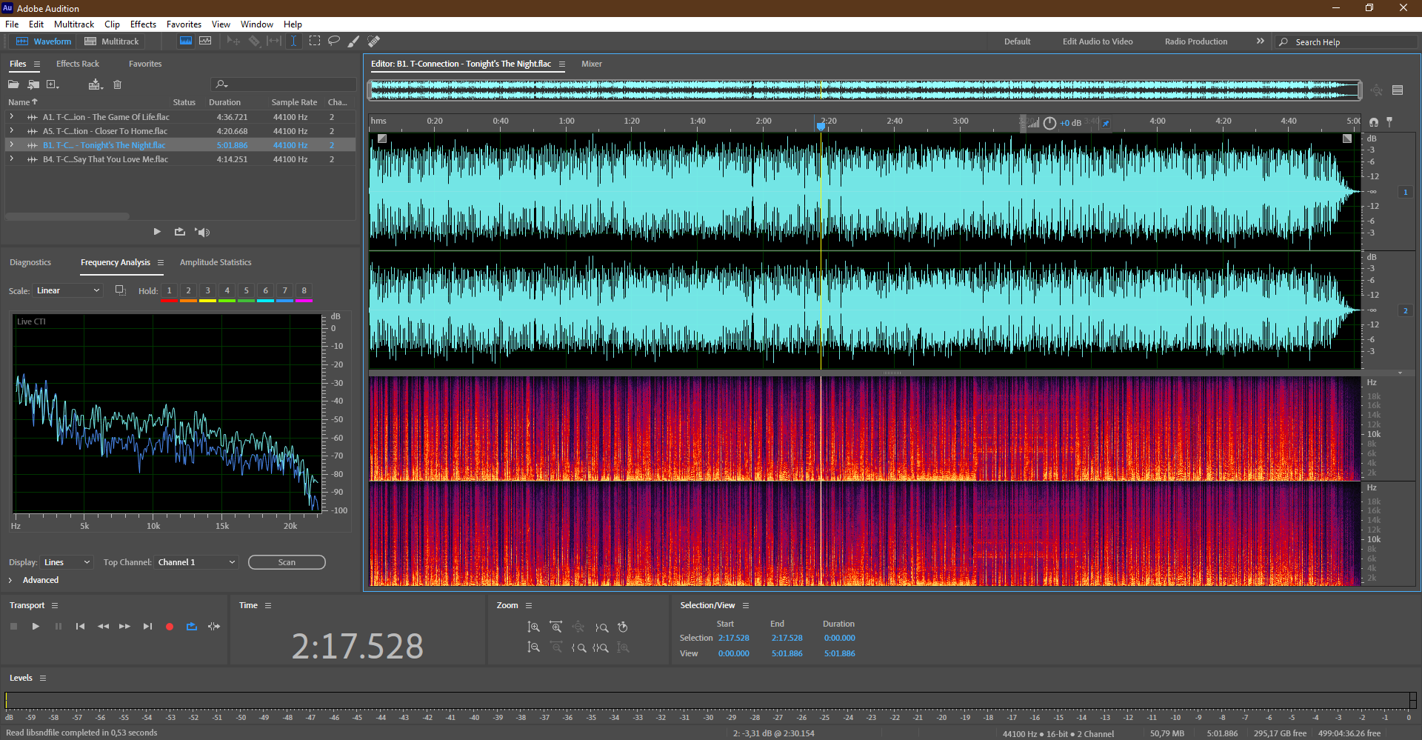This screenshot has width=1422, height=740.
Task: Expand B4 Say That You Love Me row
Action: tap(11, 159)
